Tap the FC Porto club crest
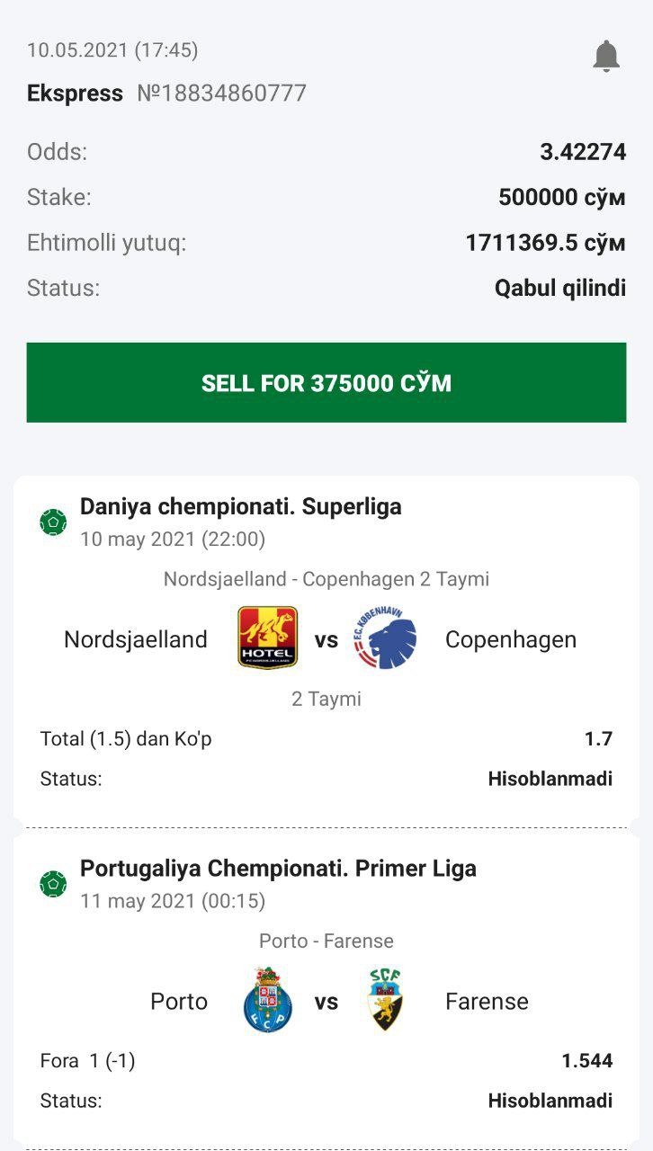 (267, 1000)
